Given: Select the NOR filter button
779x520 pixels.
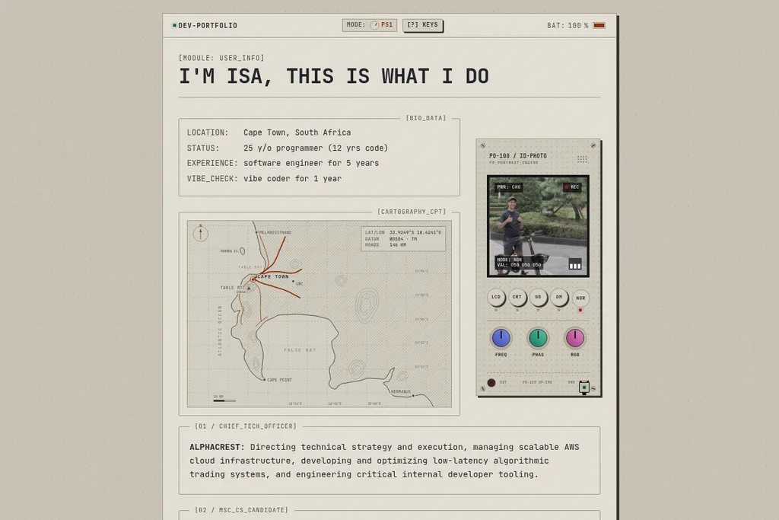Looking at the screenshot, I should [x=580, y=298].
